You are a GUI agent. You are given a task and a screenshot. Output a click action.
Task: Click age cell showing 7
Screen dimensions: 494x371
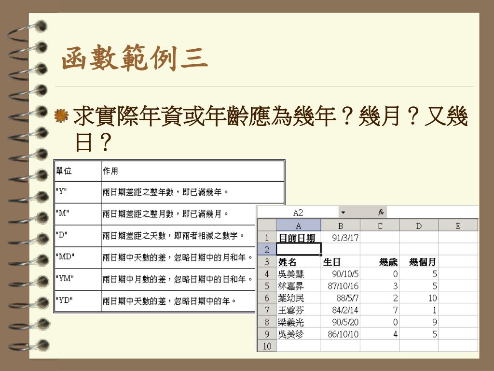click(380, 310)
